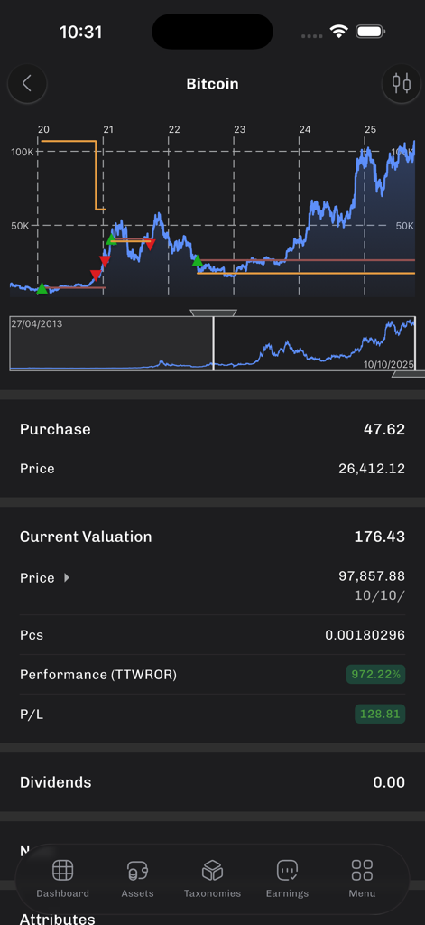This screenshot has height=925, width=425.
Task: Go back using the chevron button
Action: pyautogui.click(x=27, y=84)
